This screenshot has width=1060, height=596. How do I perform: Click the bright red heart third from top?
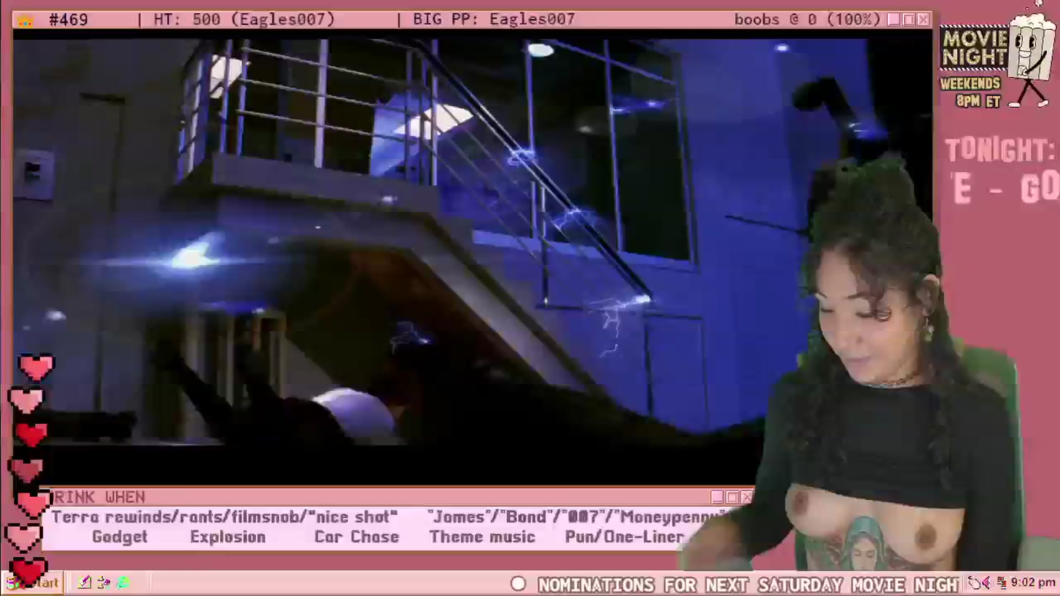tap(30, 434)
